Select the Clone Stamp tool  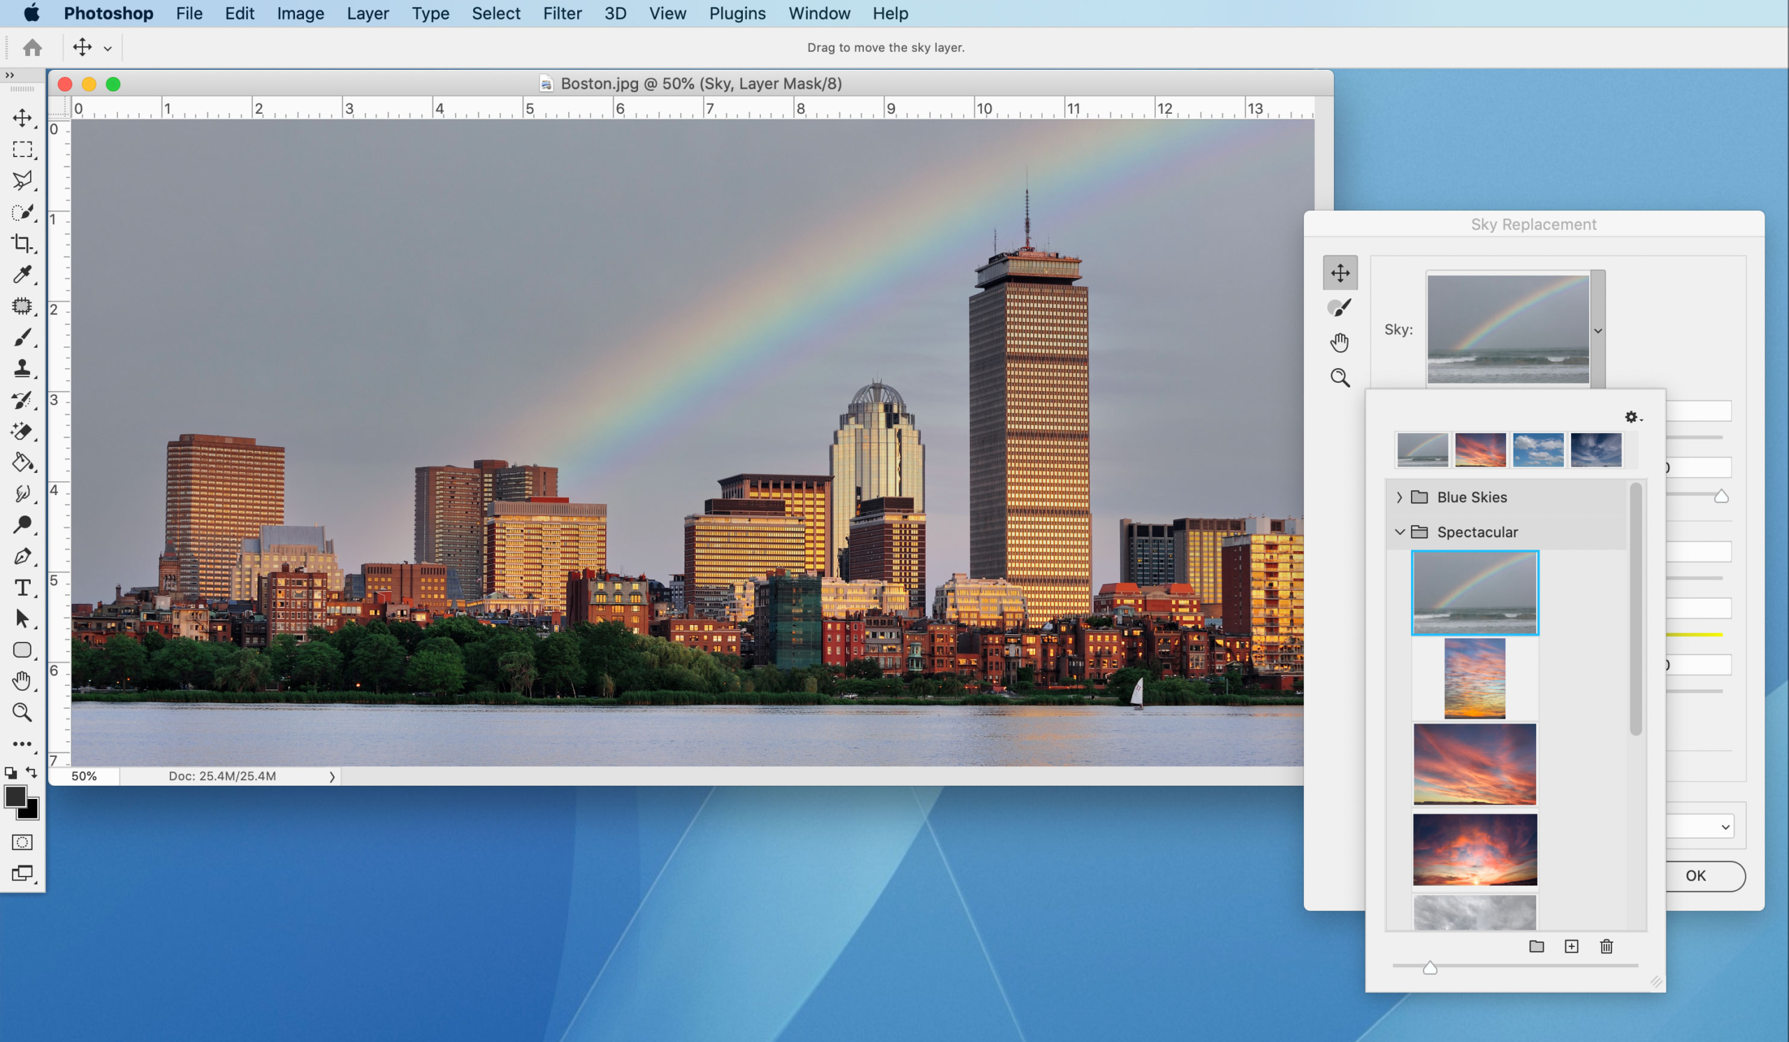pyautogui.click(x=22, y=369)
